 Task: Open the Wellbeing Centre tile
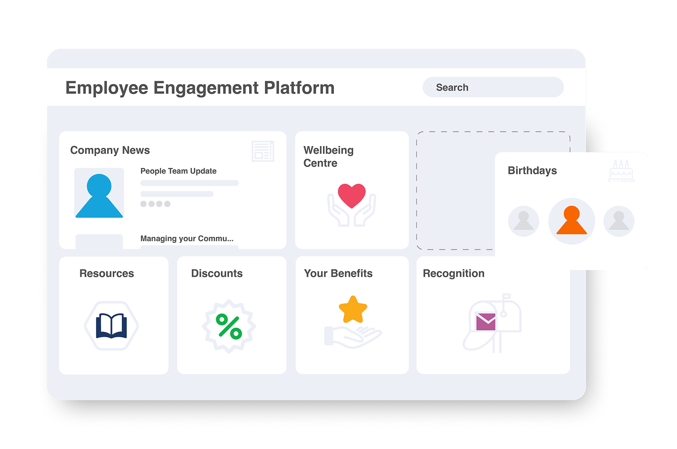point(328,156)
